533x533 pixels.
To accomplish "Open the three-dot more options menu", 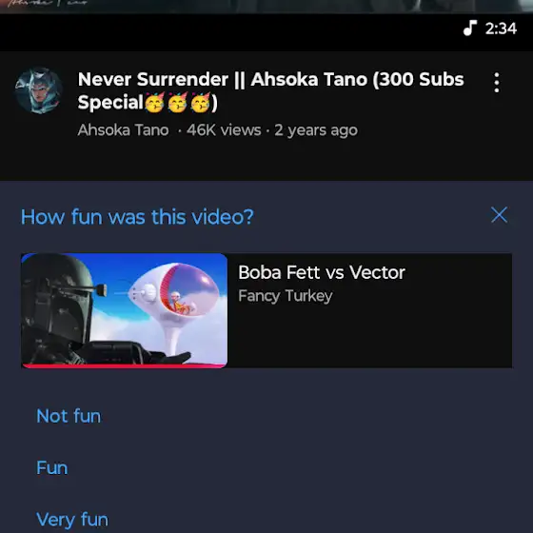I will click(x=497, y=82).
